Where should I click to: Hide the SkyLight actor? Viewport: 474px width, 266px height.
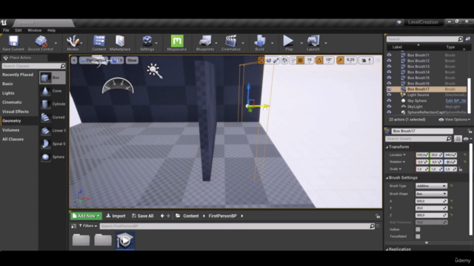point(389,106)
